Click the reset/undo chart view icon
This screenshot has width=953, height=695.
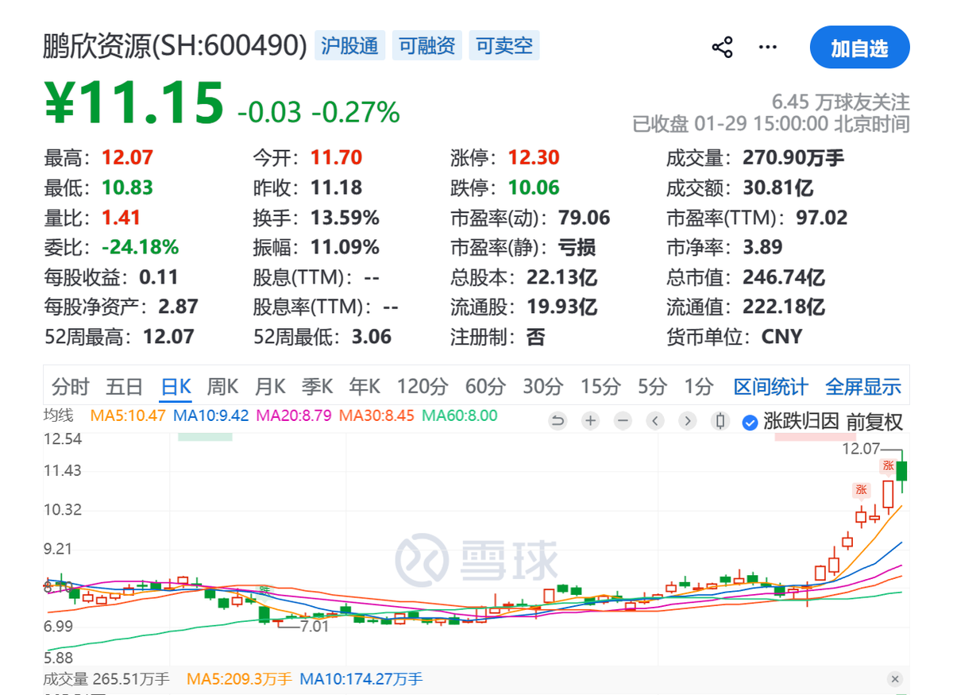[x=558, y=421]
